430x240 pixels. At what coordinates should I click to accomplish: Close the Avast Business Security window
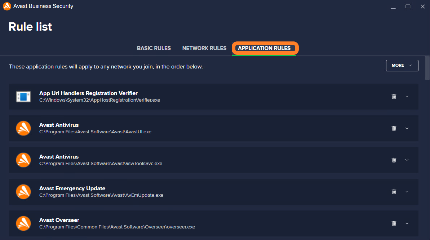[x=422, y=6]
